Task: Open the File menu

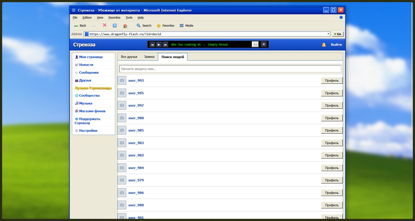Action: click(75, 18)
